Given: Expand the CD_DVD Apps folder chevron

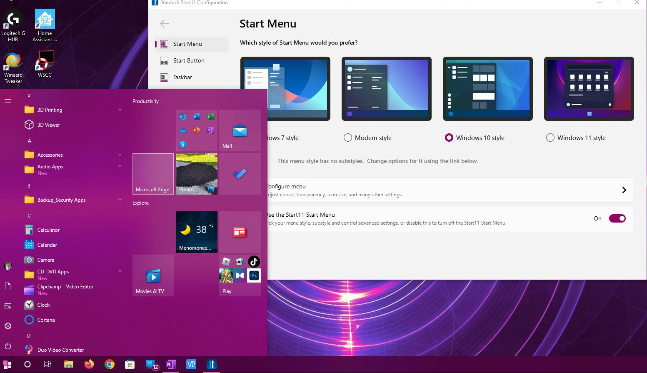Looking at the screenshot, I should (120, 271).
